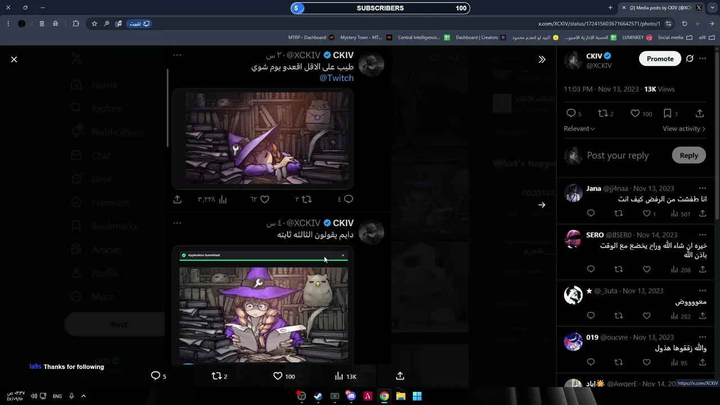This screenshot has height=405, width=720.
Task: View analytics showing 282 on @_3uta reply
Action: click(680, 316)
